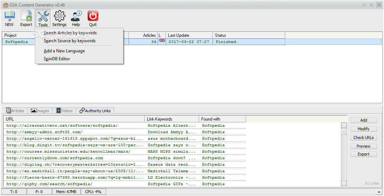Image resolution: width=384 pixels, height=196 pixels.
Task: Click the 'Easeus data reco...' keyword cell
Action: coord(172,165)
